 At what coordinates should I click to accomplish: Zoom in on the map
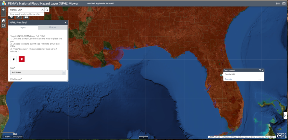pyautogui.click(x=3, y=10)
